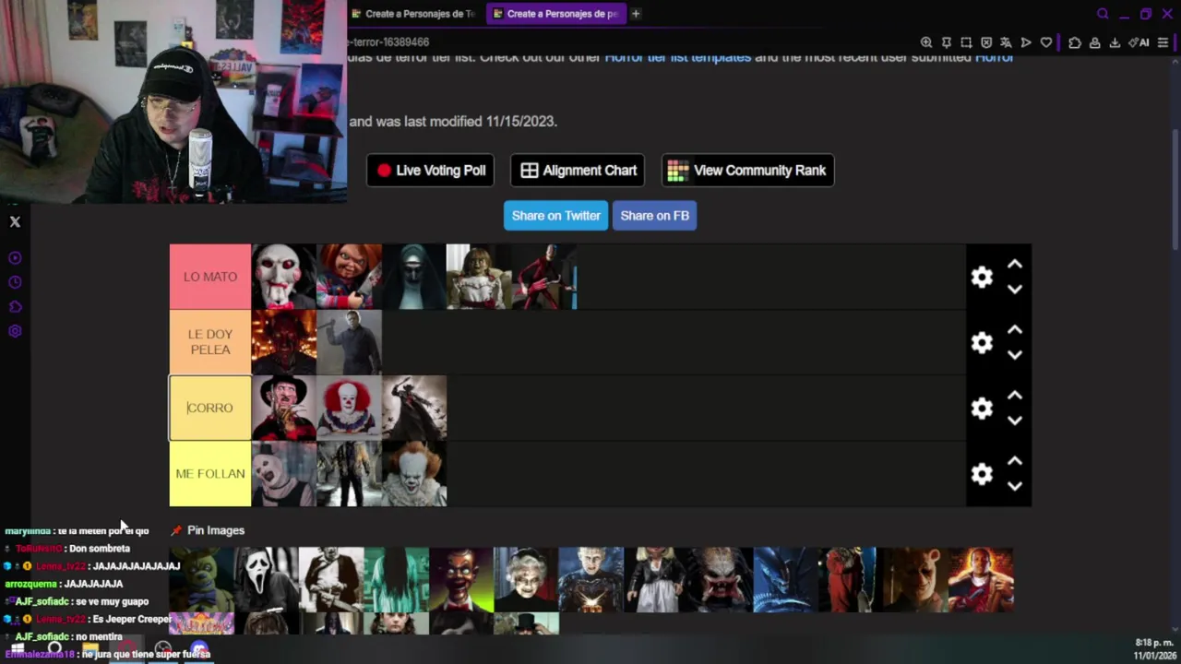The width and height of the screenshot is (1181, 664).
Task: Open settings gear for CORRO tier
Action: tap(982, 408)
